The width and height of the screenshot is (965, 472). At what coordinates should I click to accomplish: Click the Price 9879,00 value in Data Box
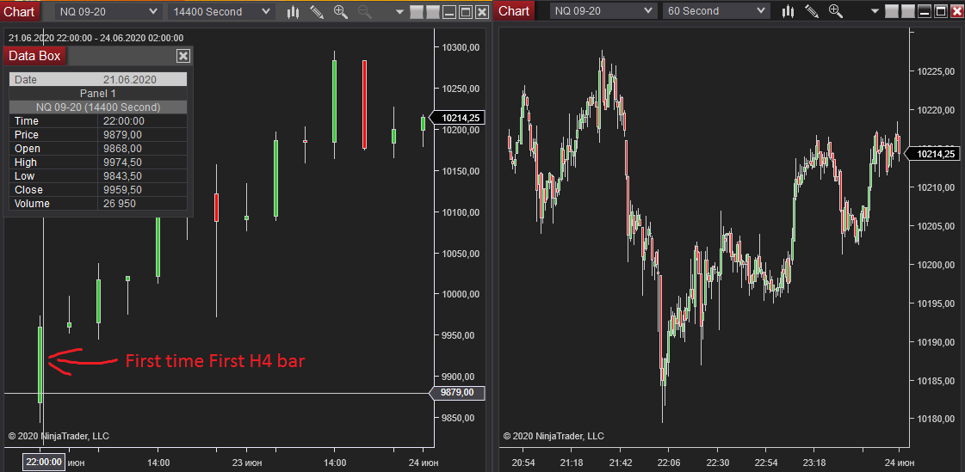tap(122, 135)
